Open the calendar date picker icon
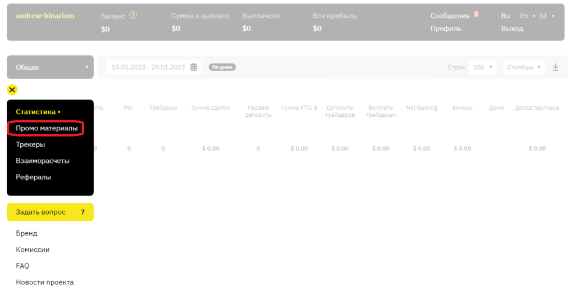 (194, 67)
